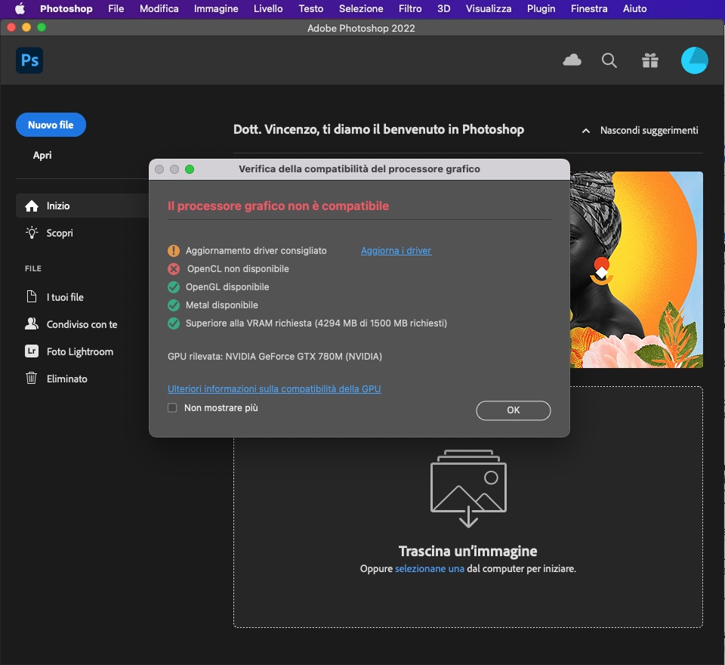
Task: Click the VRAM green check icon
Action: click(174, 323)
